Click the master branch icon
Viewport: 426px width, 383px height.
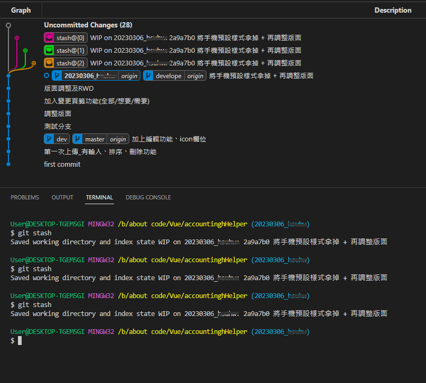click(x=78, y=139)
